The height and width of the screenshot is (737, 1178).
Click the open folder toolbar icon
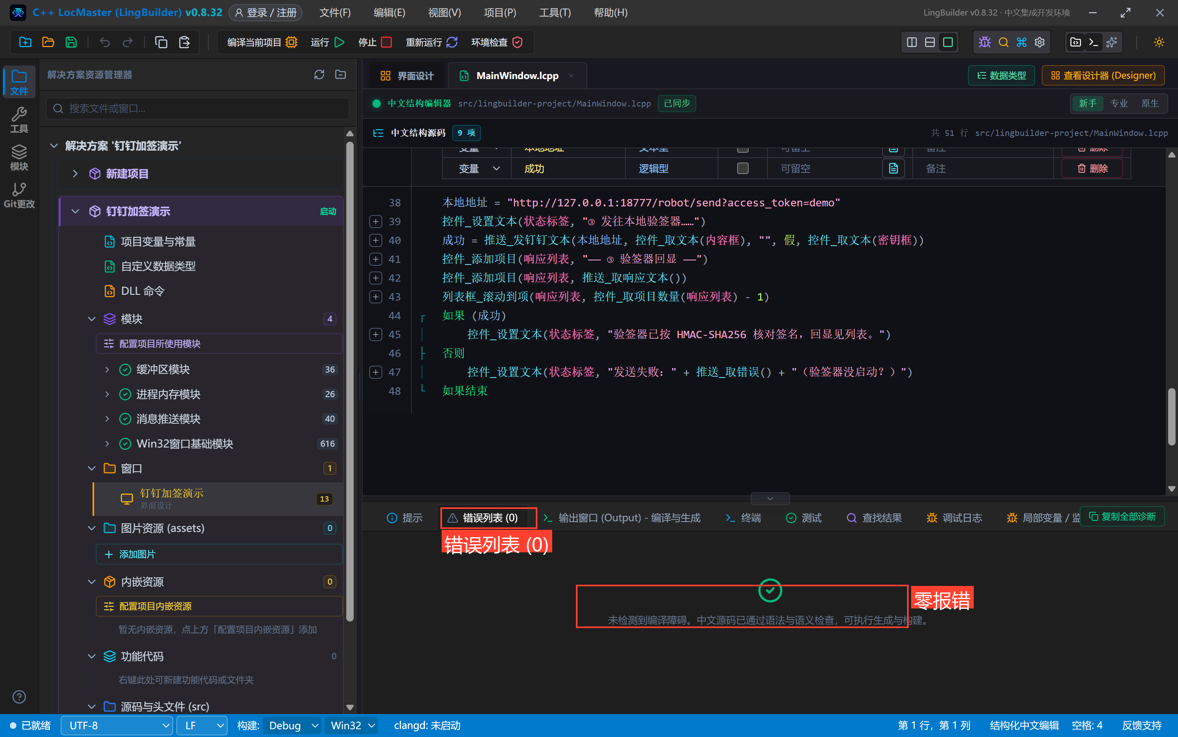click(x=48, y=43)
